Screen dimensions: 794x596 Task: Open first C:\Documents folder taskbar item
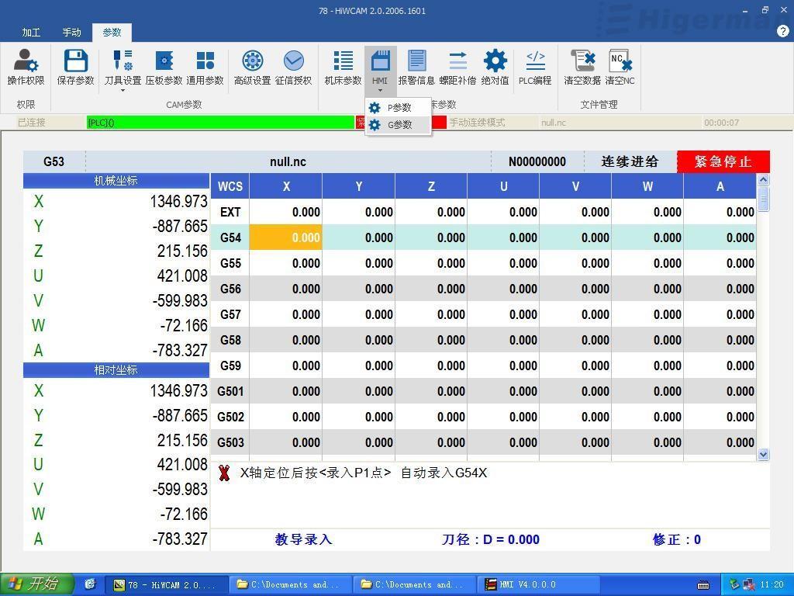(289, 585)
